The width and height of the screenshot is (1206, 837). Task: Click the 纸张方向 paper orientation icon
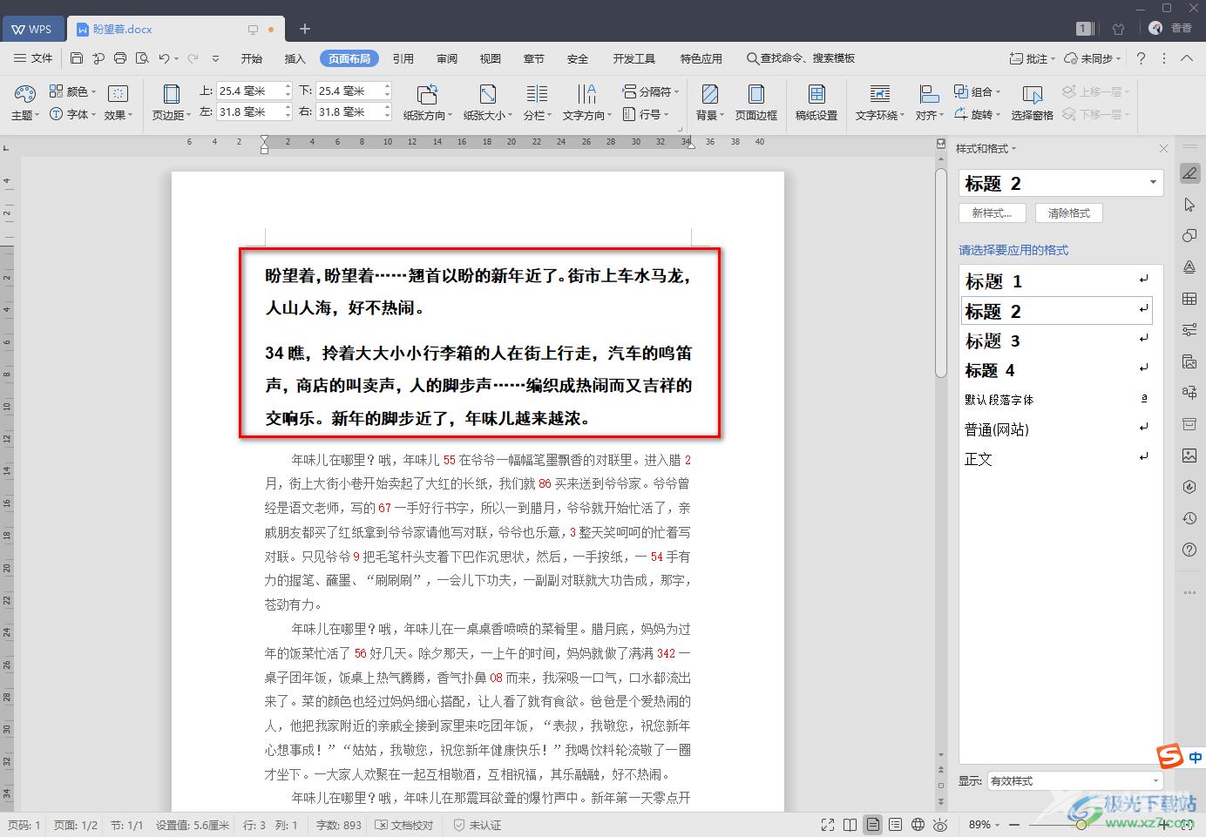(x=427, y=93)
